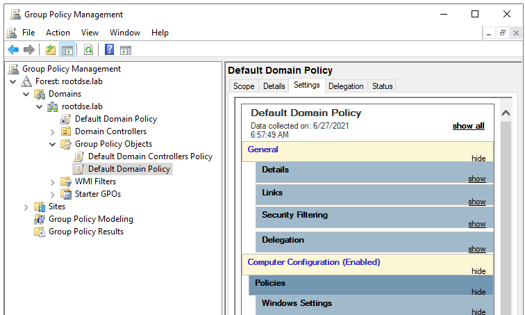Open the Action menu
This screenshot has width=525, height=315.
click(x=58, y=33)
